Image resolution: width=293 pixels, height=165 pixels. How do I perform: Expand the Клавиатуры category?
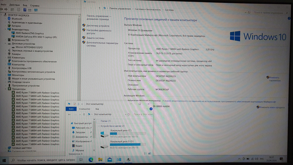pos(5,57)
